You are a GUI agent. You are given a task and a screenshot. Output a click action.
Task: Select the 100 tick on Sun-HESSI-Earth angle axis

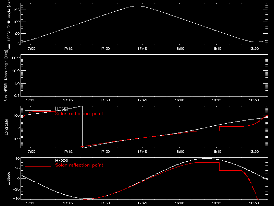16,22
